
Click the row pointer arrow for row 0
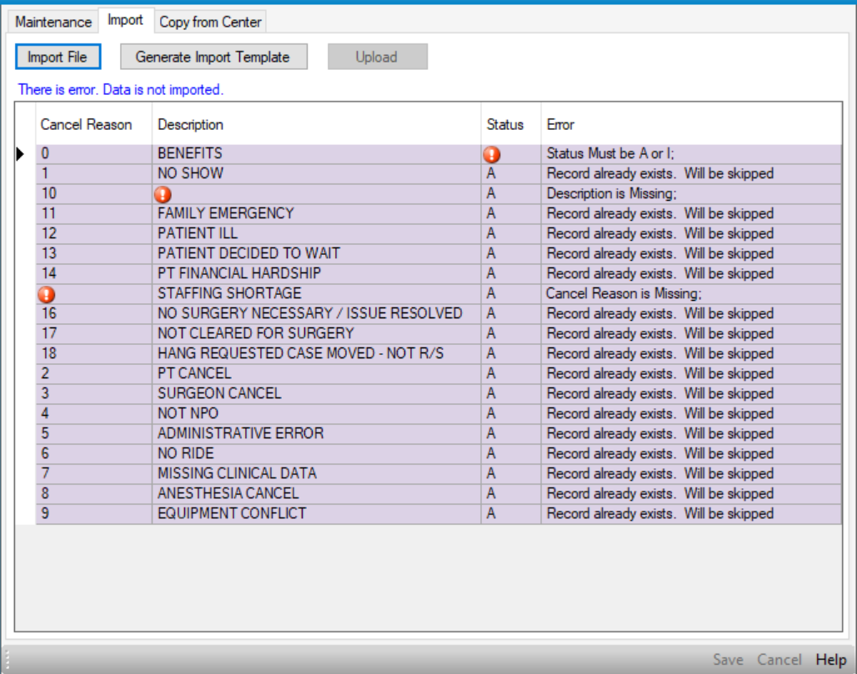tap(21, 154)
